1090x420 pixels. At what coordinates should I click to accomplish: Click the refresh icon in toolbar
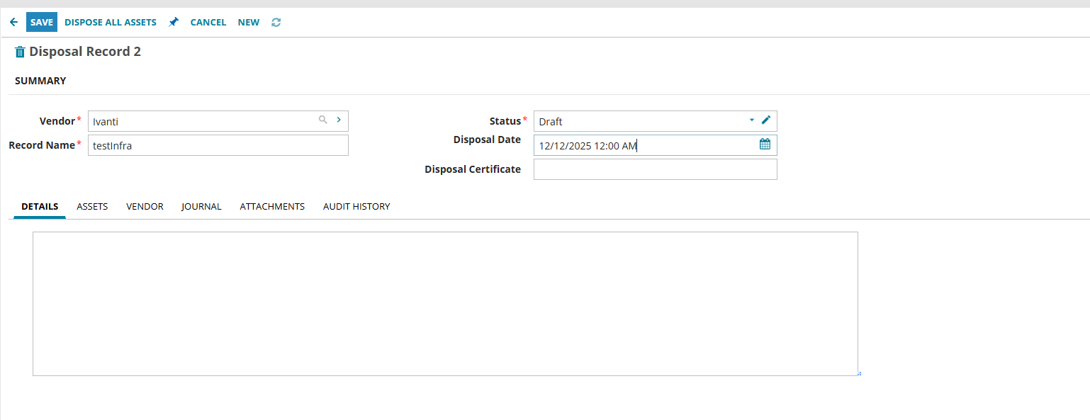coord(276,22)
